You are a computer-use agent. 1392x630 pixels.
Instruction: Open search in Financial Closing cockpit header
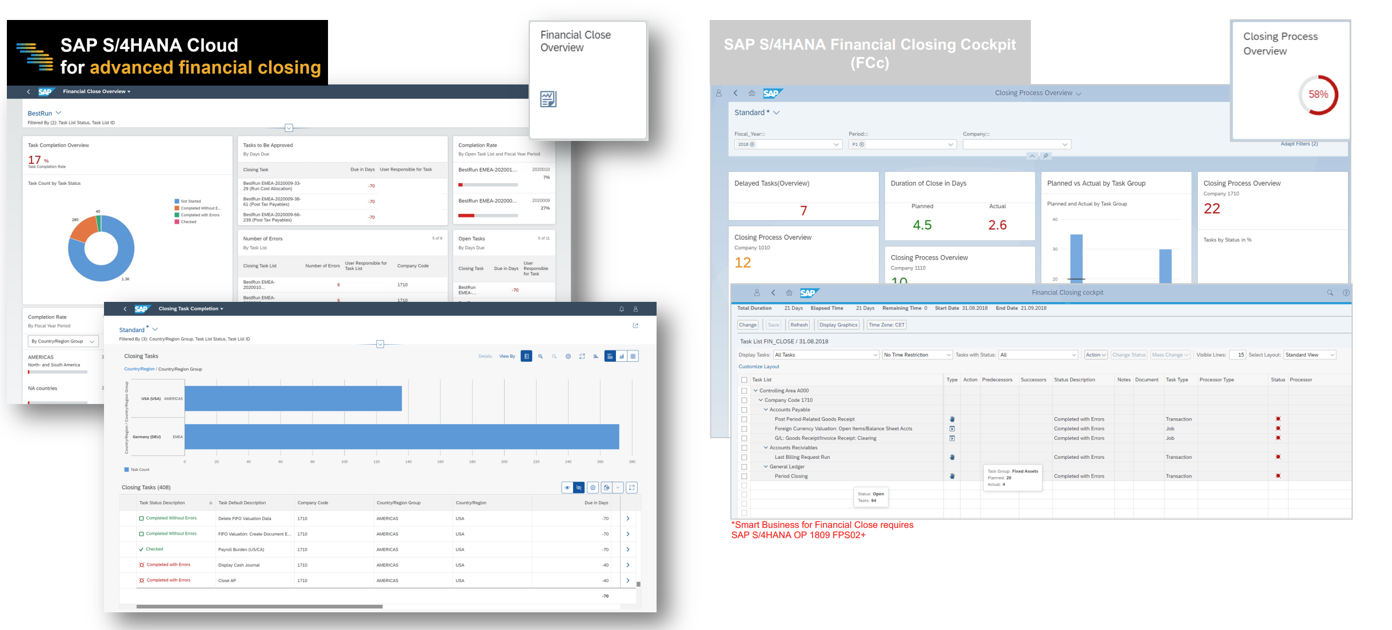tap(1330, 293)
